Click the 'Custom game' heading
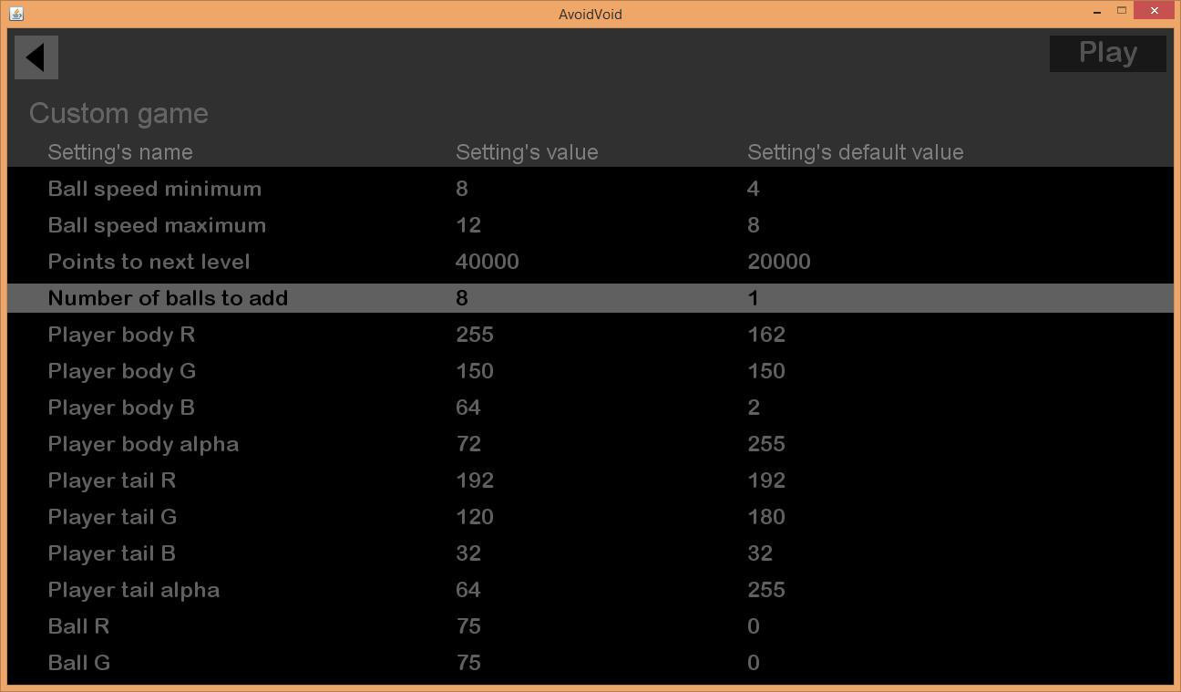The width and height of the screenshot is (1181, 692). pyautogui.click(x=118, y=113)
